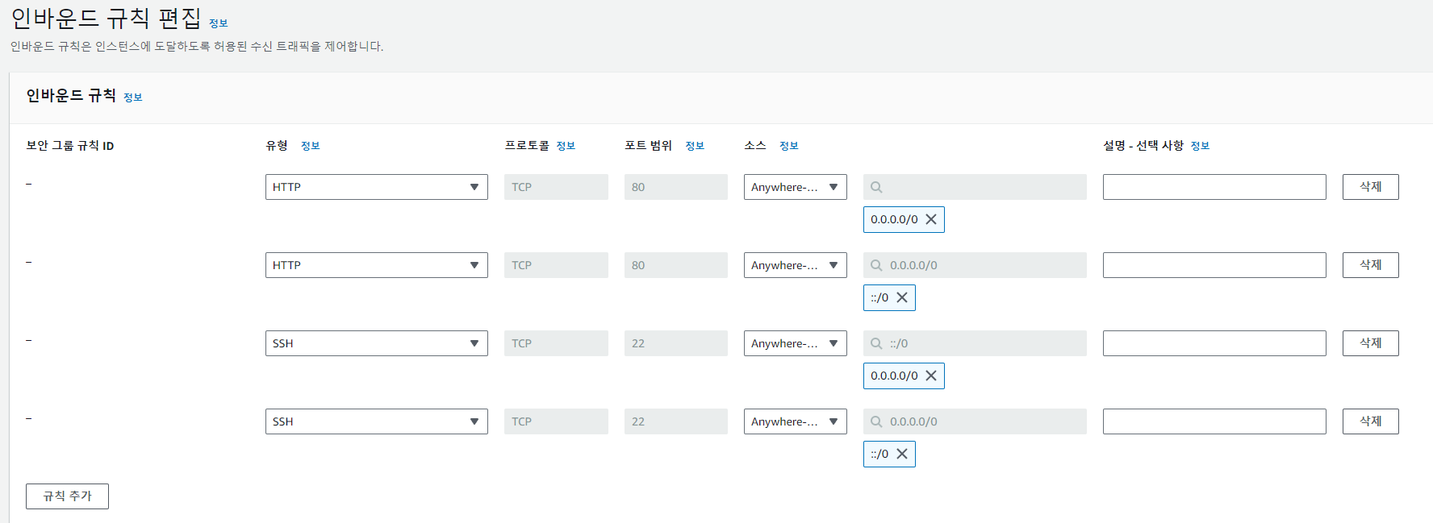Open 정보 link beside 포트 범위 header

tap(695, 146)
